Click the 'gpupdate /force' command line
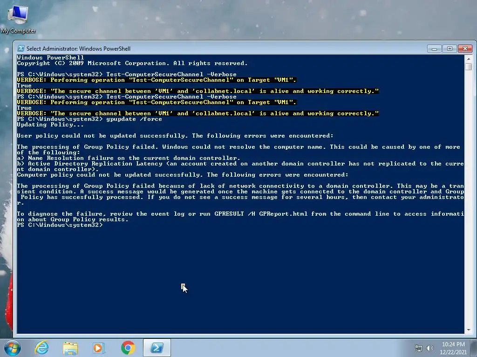The image size is (477, 357). [89, 119]
